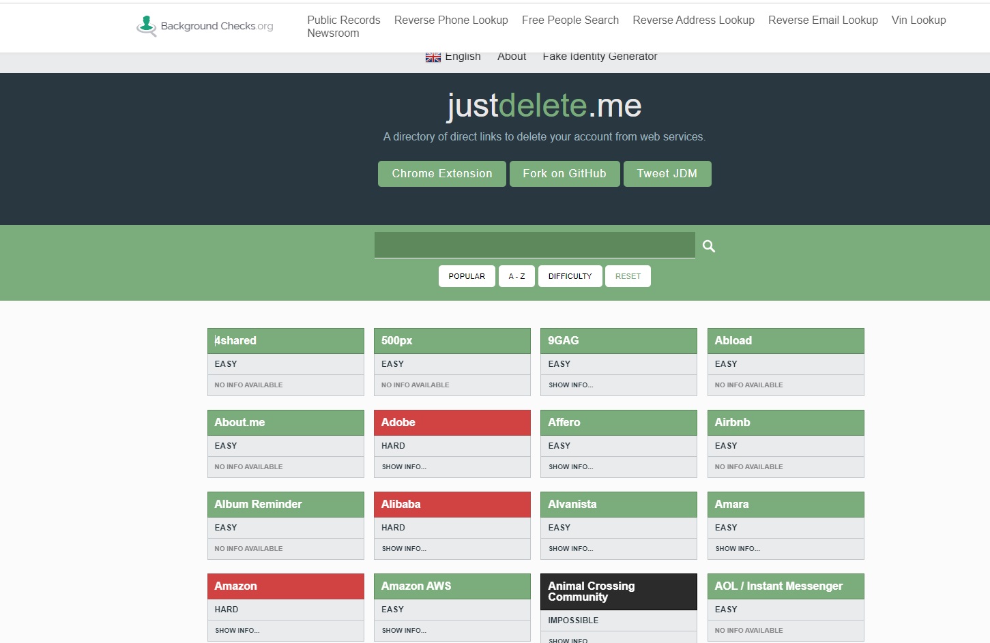Expand SHOW INFO for Animal Crossing Community
The height and width of the screenshot is (643, 990).
568,639
